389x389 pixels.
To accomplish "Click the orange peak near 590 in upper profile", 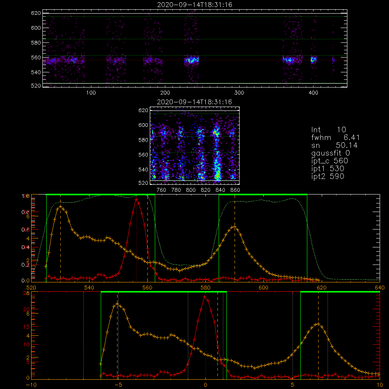I will click(x=235, y=226).
